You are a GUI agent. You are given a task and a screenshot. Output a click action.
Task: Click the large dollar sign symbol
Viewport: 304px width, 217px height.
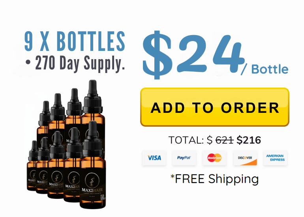point(157,55)
